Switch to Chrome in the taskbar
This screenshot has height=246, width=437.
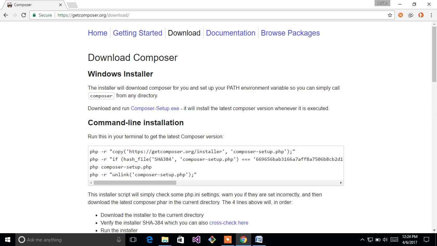243,240
